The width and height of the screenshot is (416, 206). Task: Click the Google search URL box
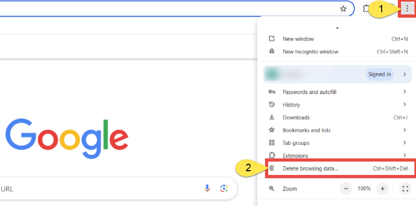tap(117, 188)
